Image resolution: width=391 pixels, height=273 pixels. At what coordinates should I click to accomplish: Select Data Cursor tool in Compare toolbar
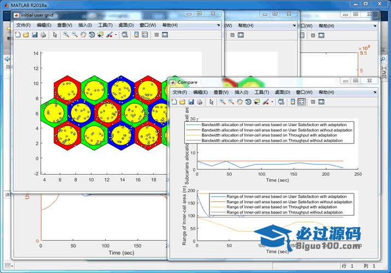click(256, 102)
